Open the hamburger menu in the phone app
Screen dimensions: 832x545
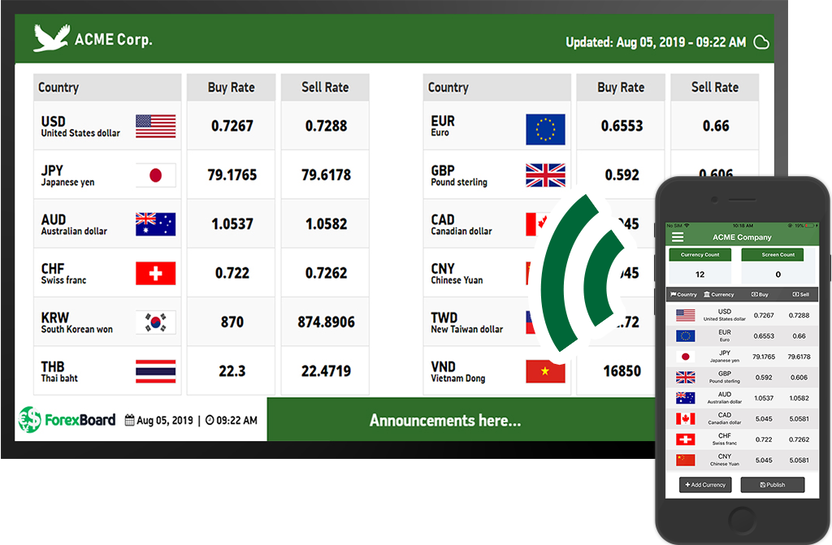pos(677,237)
